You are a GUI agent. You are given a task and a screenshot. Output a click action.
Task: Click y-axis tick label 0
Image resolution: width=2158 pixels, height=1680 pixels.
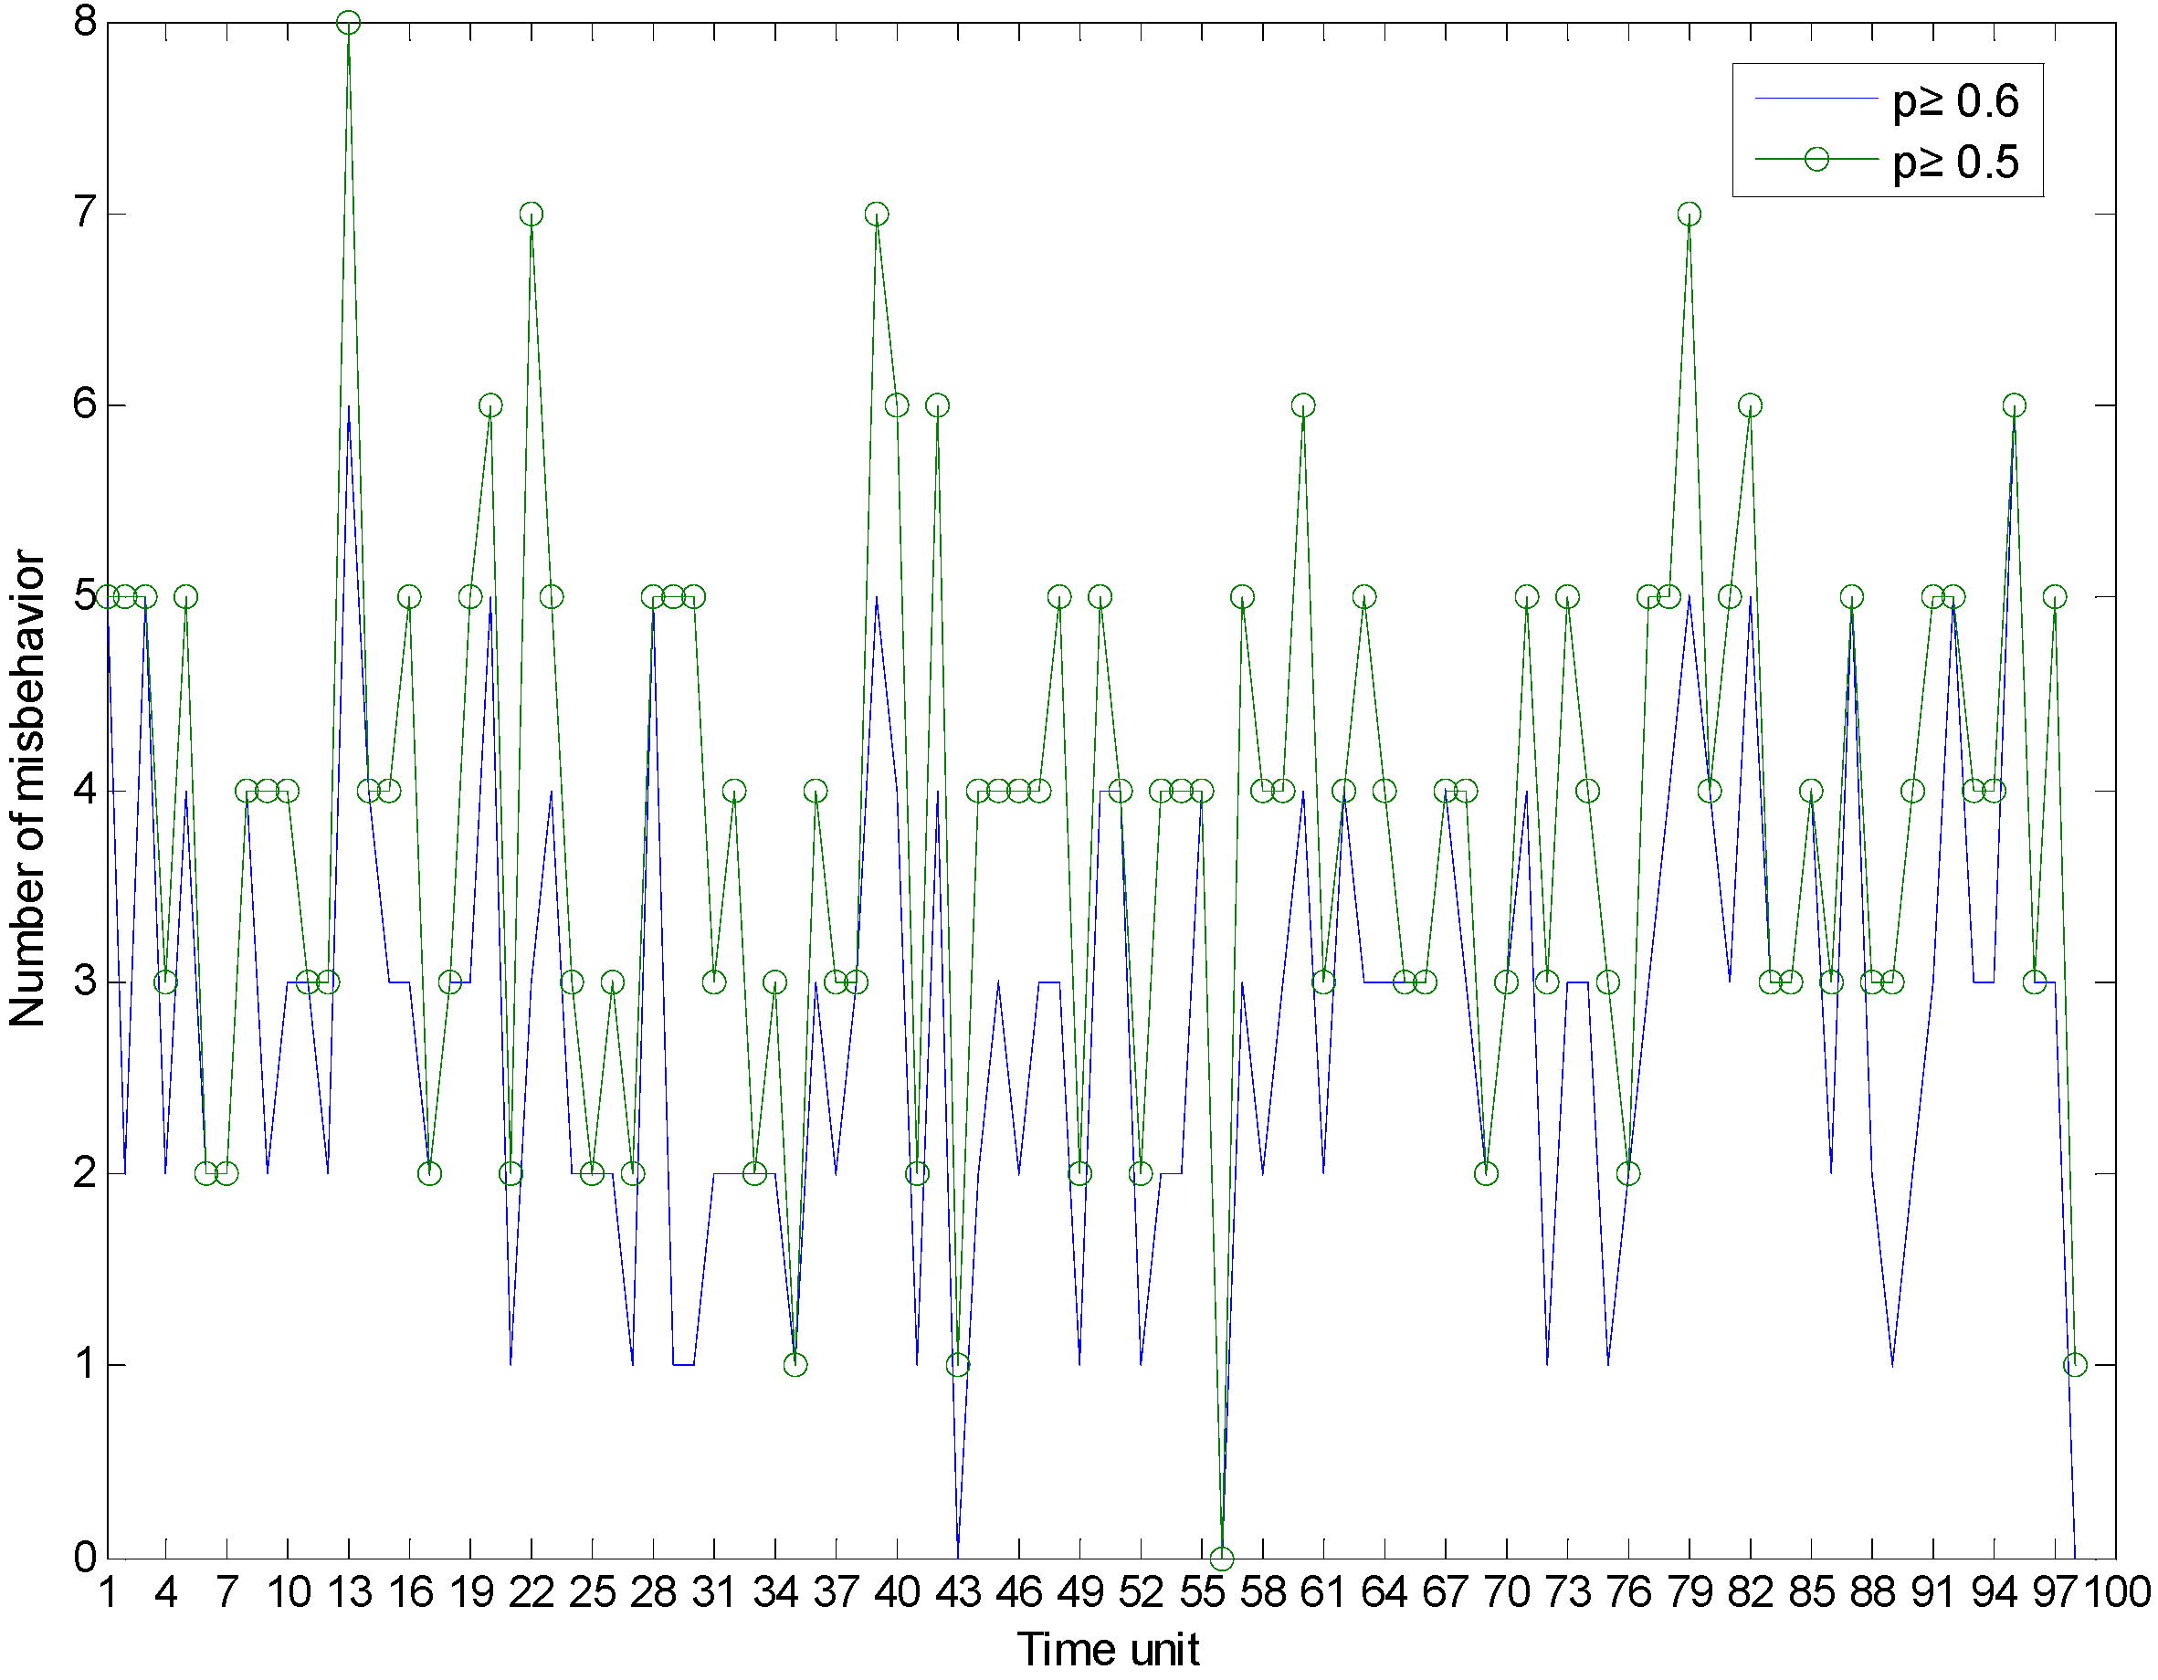(x=86, y=1558)
